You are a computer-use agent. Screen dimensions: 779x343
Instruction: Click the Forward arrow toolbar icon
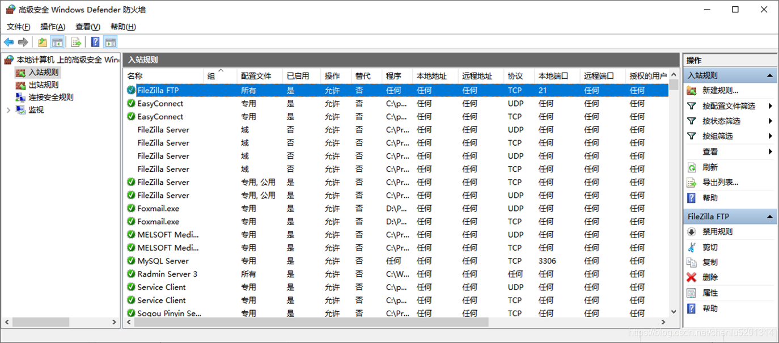pyautogui.click(x=23, y=42)
